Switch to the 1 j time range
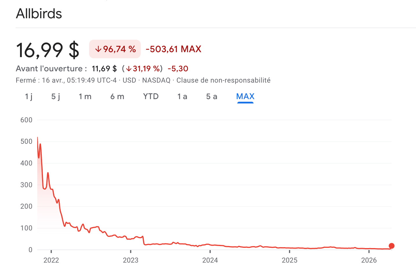 29,97
